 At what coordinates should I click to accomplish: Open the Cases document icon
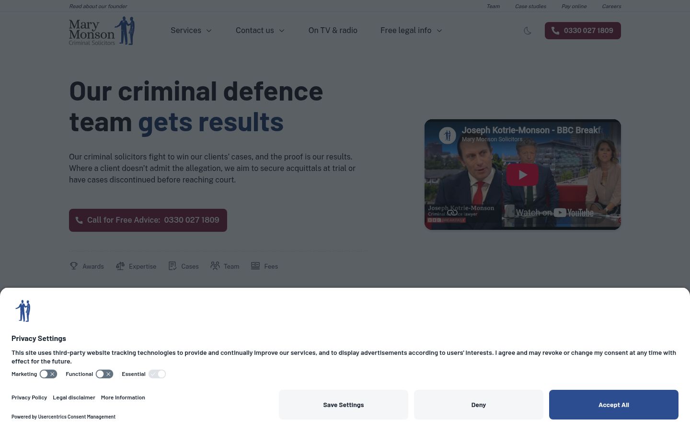(172, 266)
